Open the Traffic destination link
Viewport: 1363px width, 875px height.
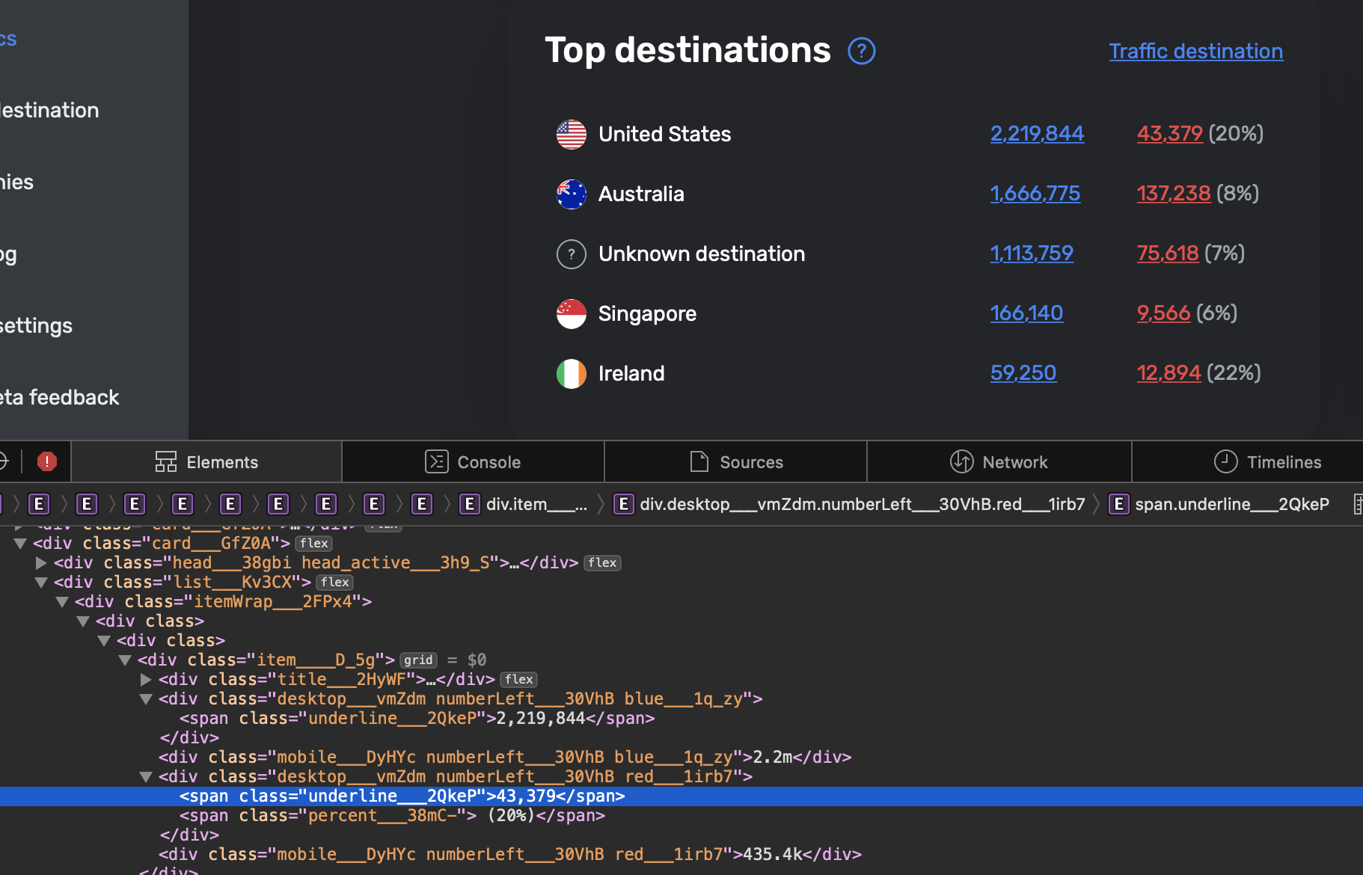click(1195, 51)
